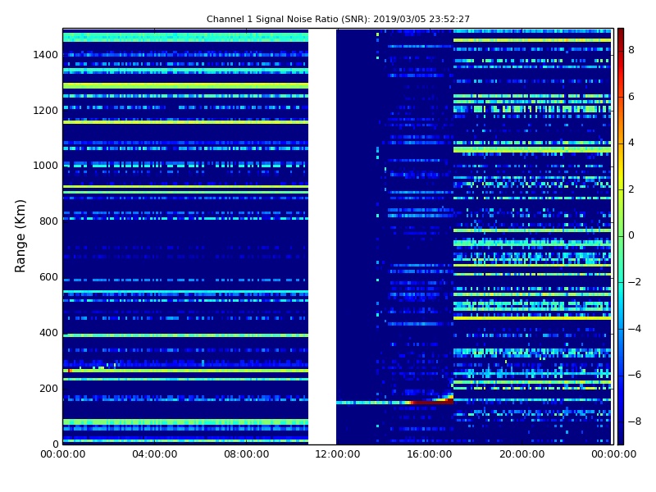Viewport: 656px width, 492px height.
Task: Click the 600 range tick label
Action: coord(48,277)
